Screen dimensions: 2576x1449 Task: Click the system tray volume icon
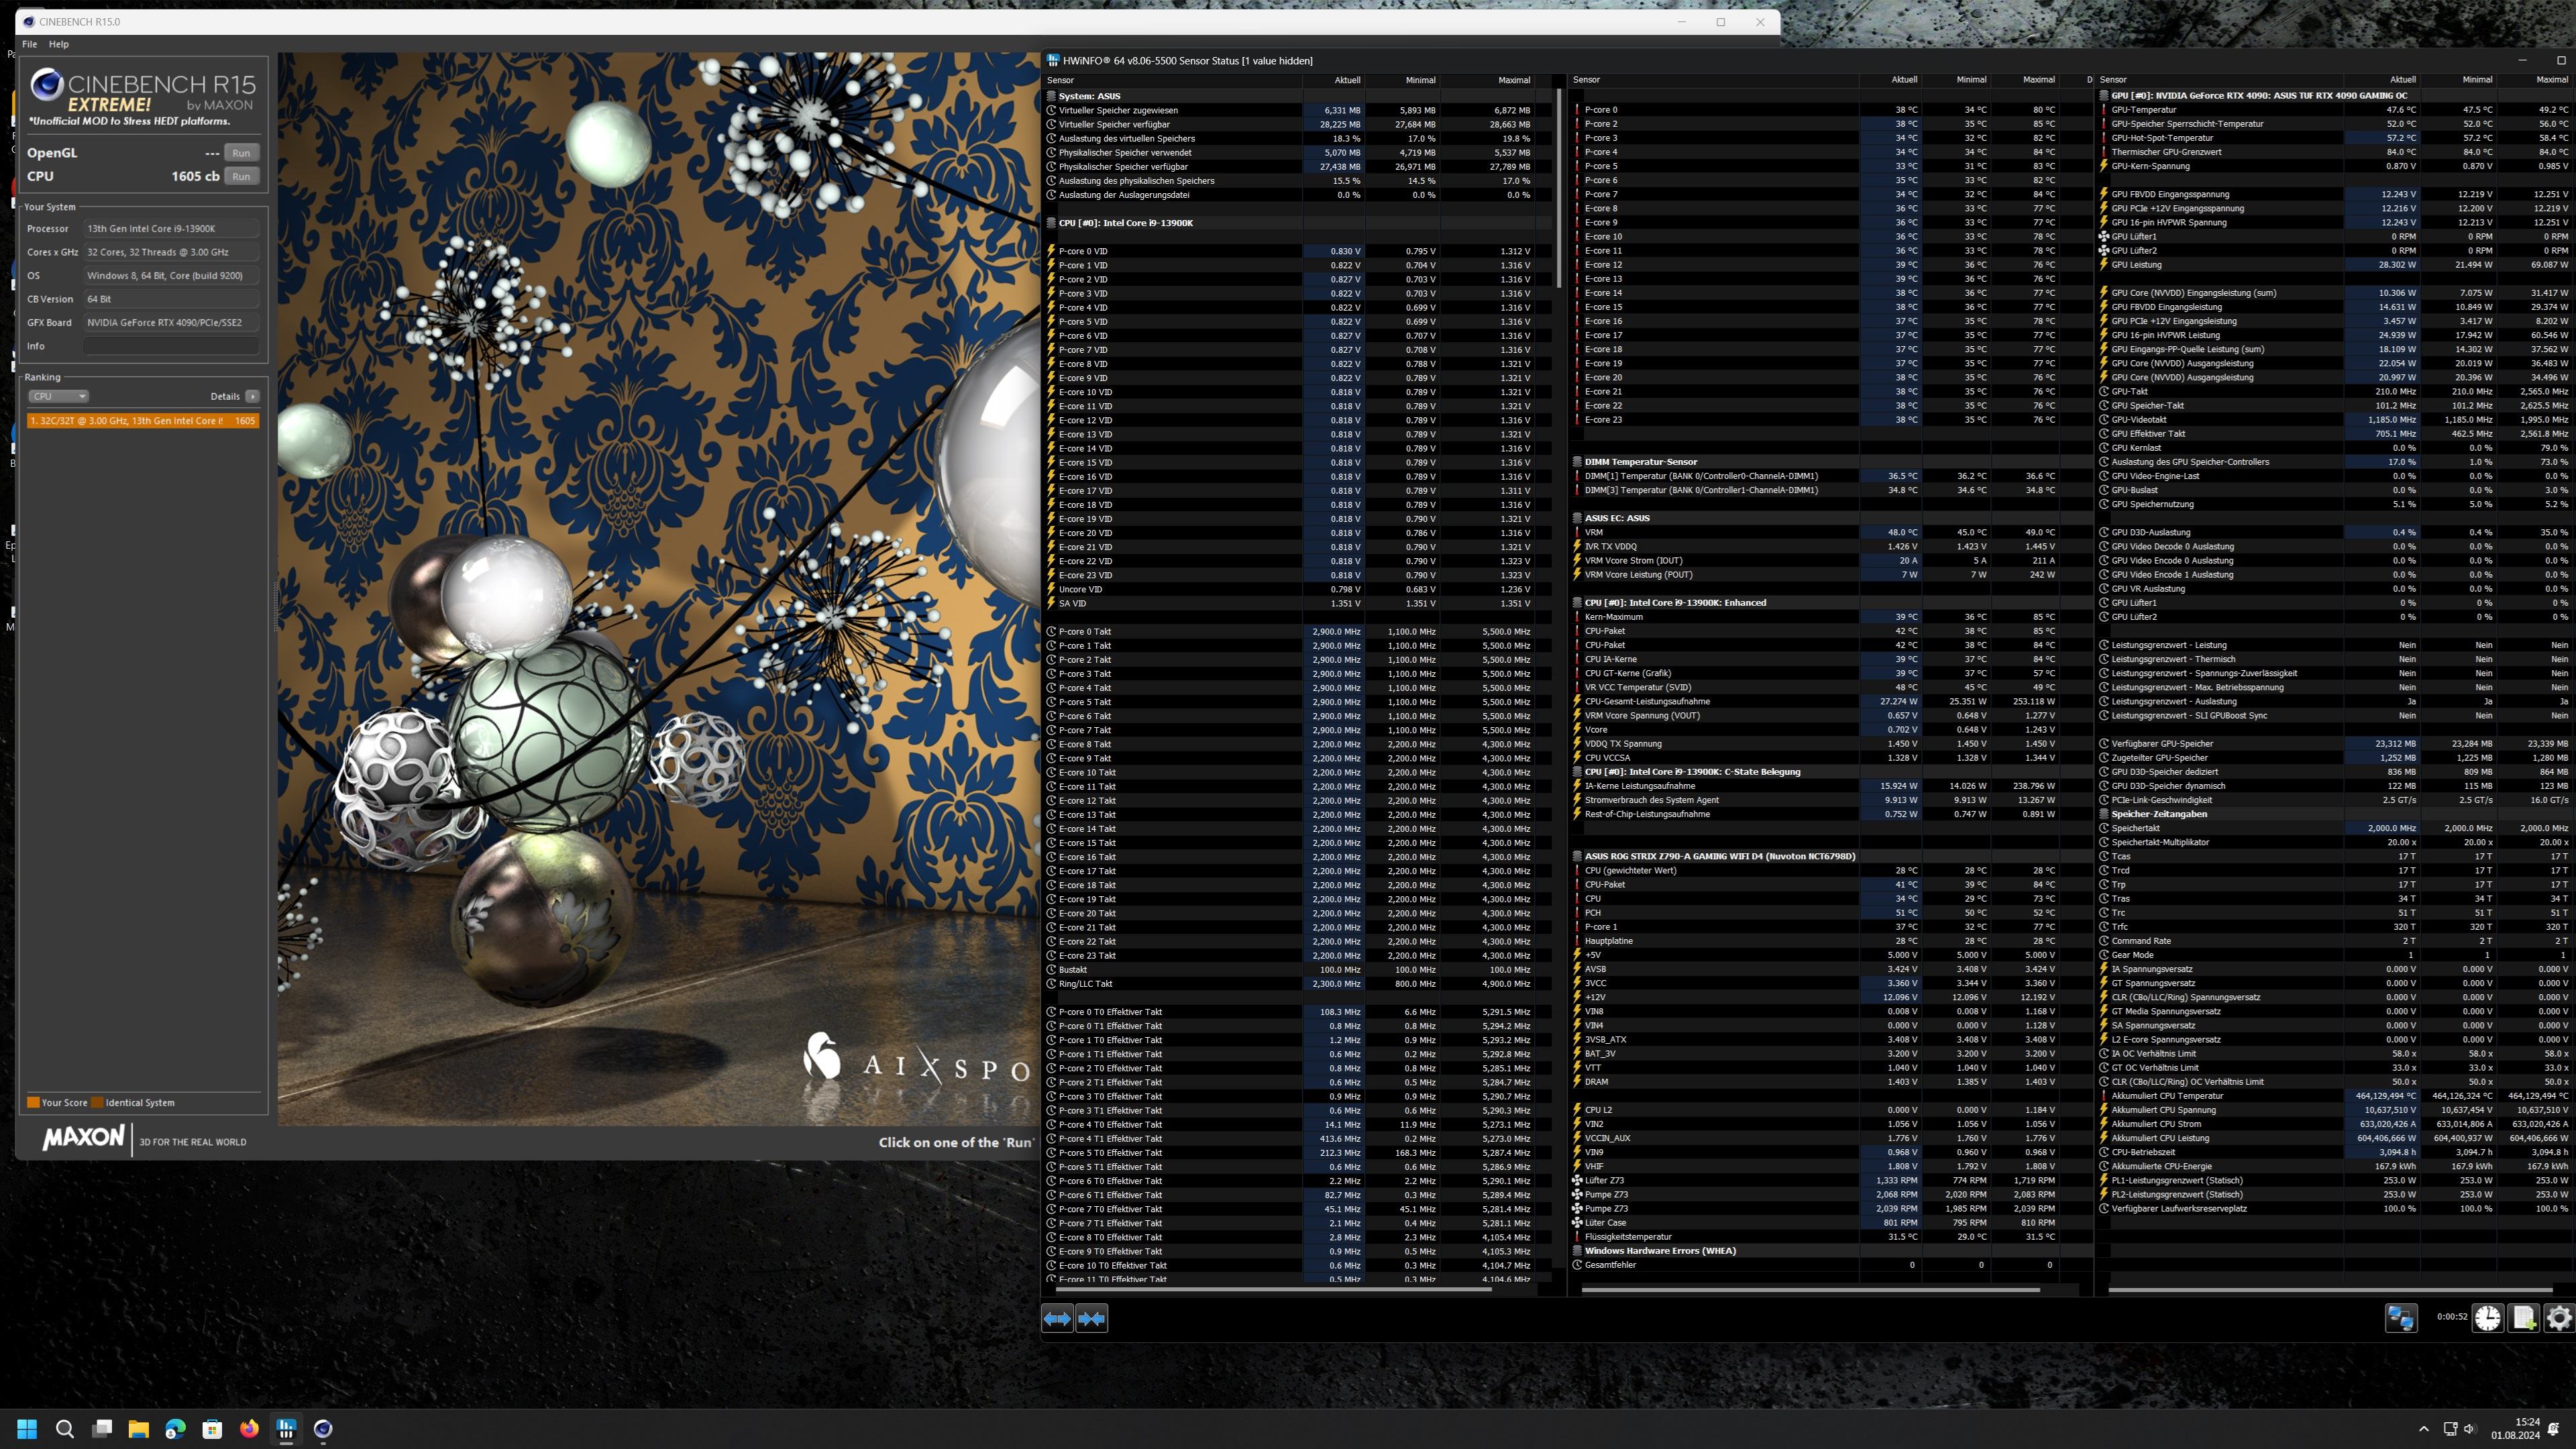2469,1429
